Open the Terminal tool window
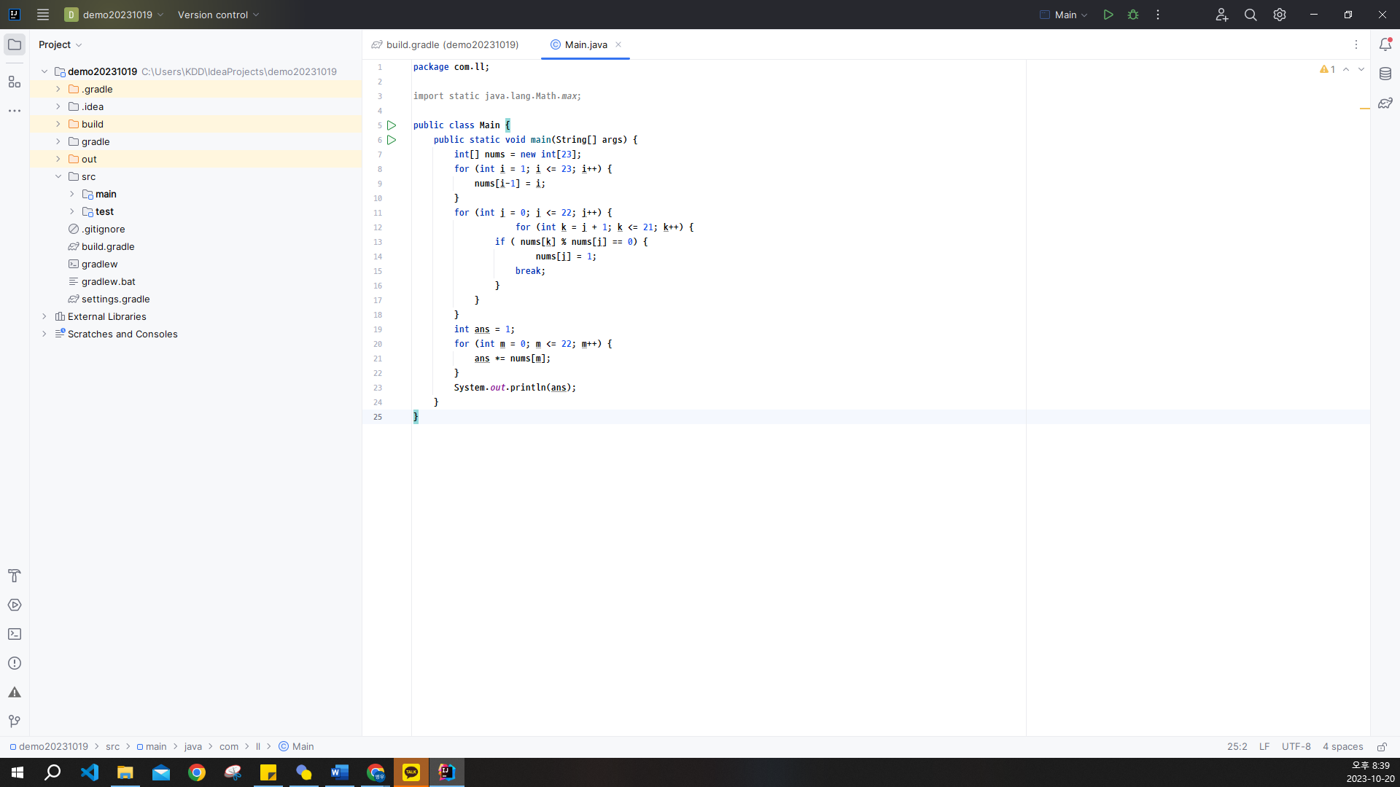This screenshot has height=787, width=1400. coord(15,634)
